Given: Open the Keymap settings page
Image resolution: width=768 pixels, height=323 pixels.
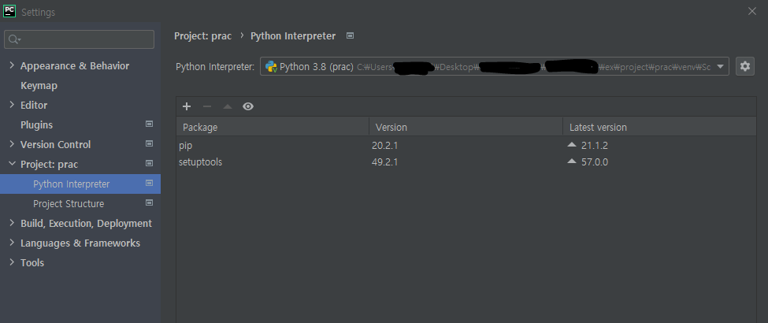Looking at the screenshot, I should (39, 86).
